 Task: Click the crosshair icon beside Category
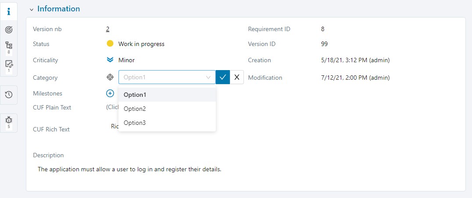click(x=110, y=78)
